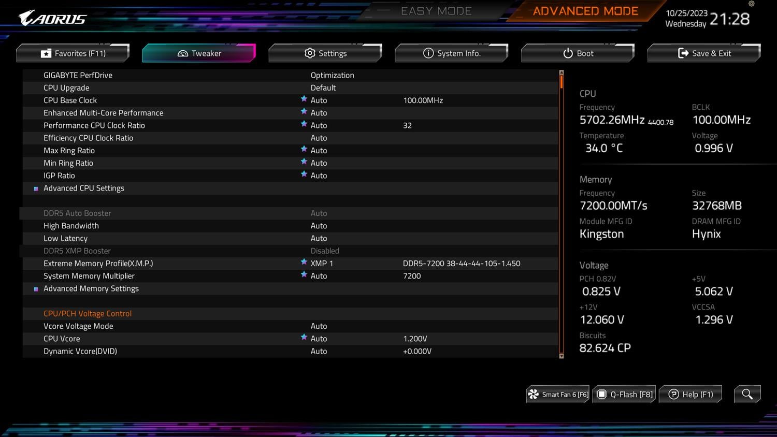Toggle favorite star for IGP Ratio

click(x=304, y=174)
